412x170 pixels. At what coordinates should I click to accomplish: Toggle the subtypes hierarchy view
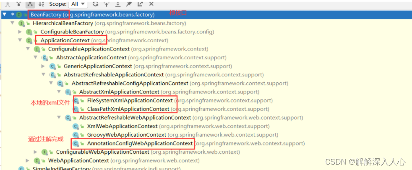coord(30,3)
